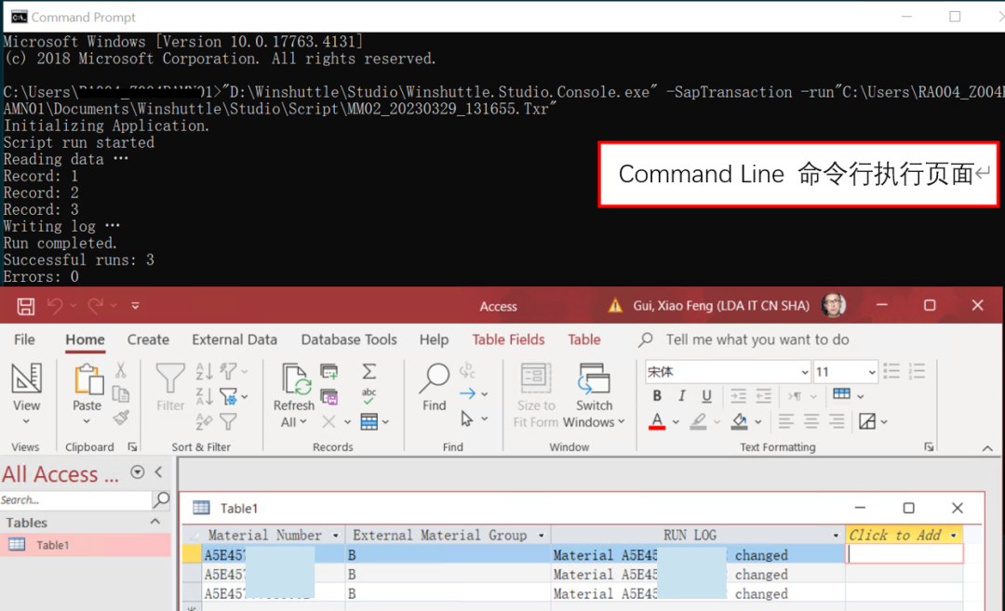Click the Copy icon in Clipboard group

[x=120, y=394]
